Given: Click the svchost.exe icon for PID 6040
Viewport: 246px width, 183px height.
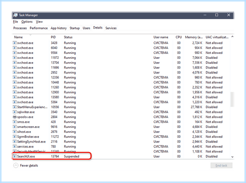Looking at the screenshot, I should click(15, 48).
